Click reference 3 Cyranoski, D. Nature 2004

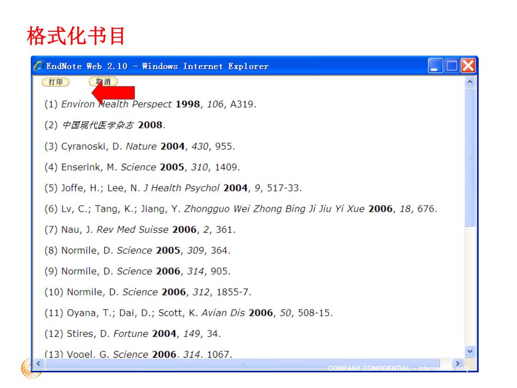coord(139,146)
